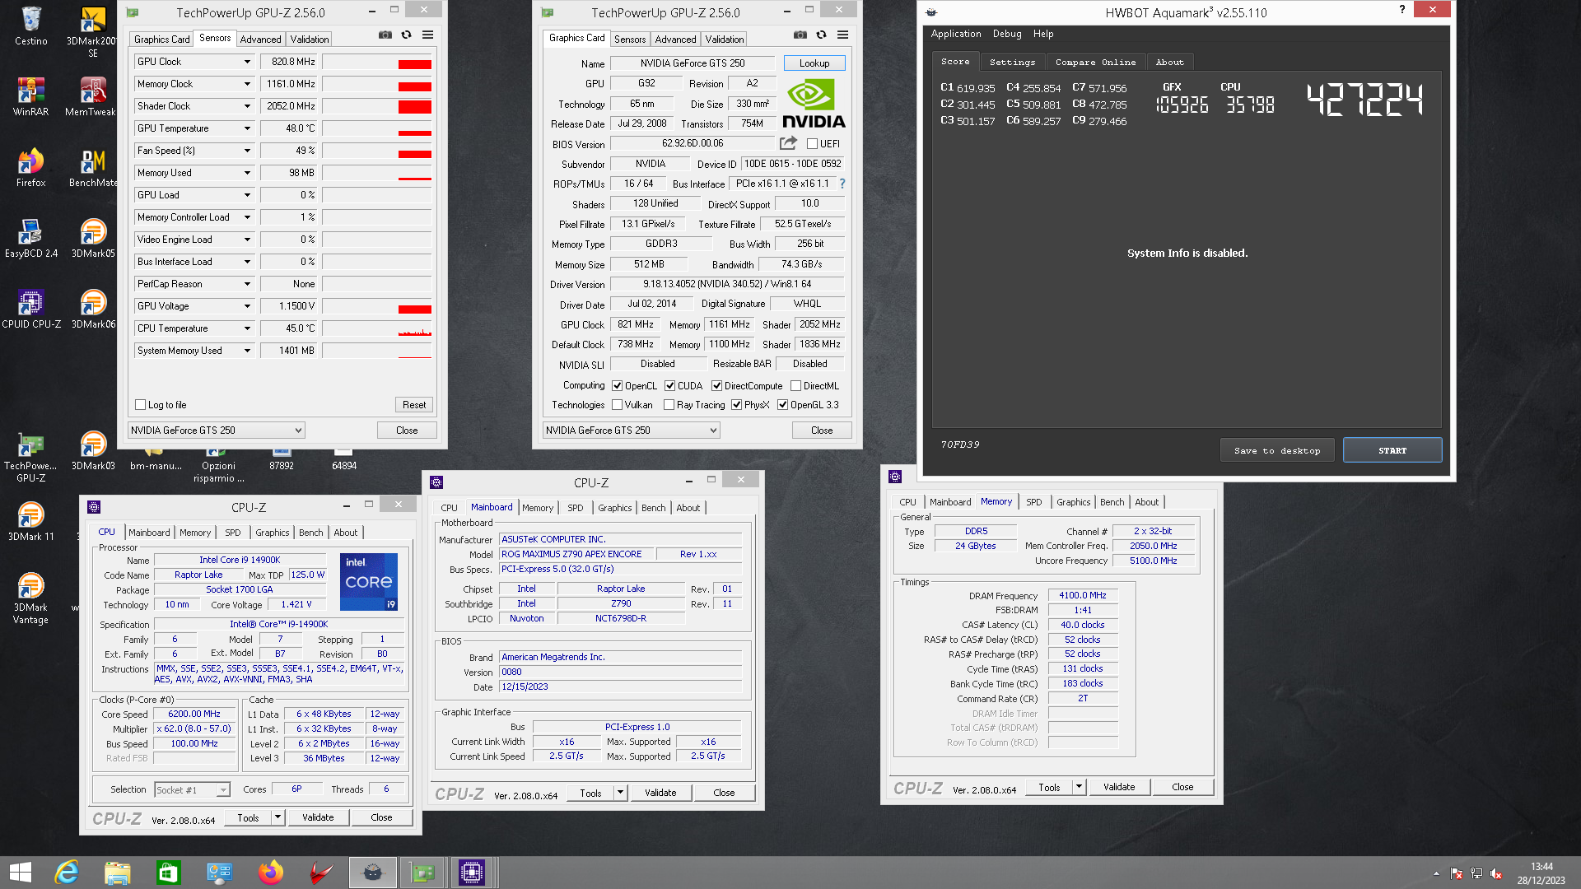Click the START button in Aquamark
The width and height of the screenshot is (1581, 889).
pos(1392,451)
